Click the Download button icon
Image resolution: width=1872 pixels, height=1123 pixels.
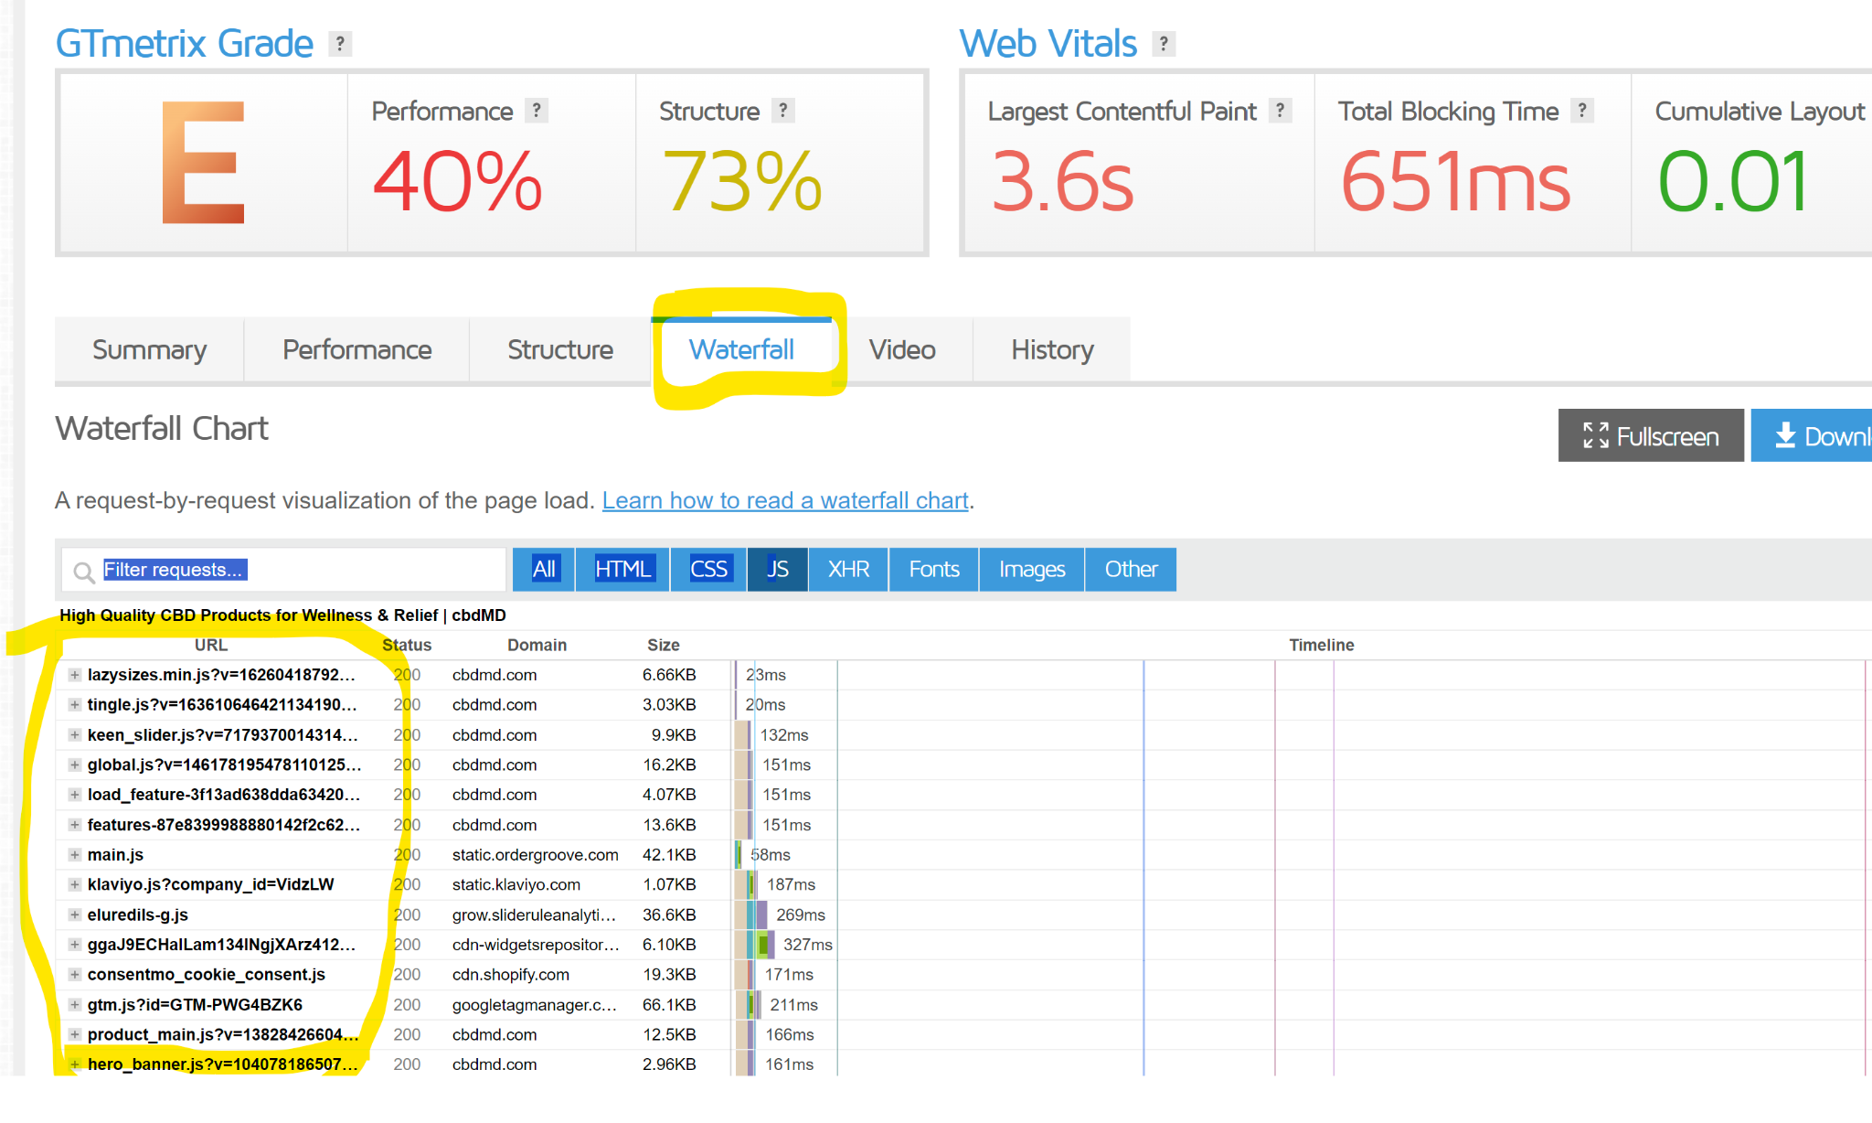1785,436
